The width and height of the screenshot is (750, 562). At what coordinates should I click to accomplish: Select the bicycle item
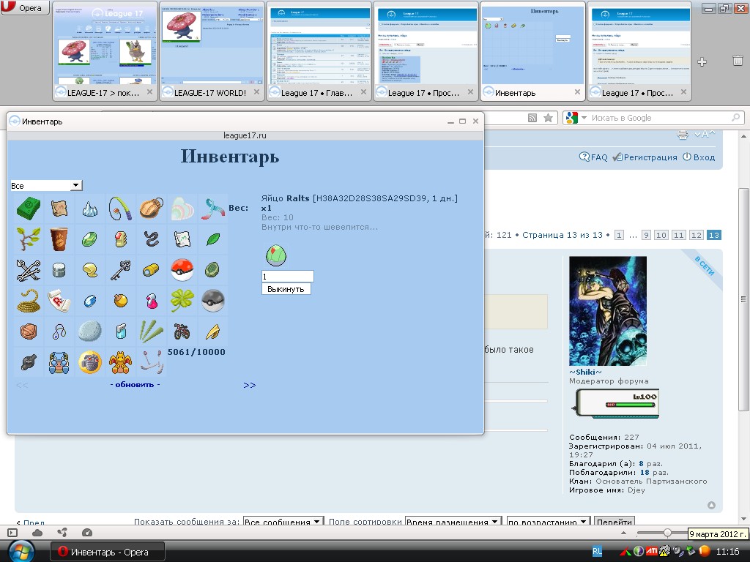pyautogui.click(x=182, y=331)
